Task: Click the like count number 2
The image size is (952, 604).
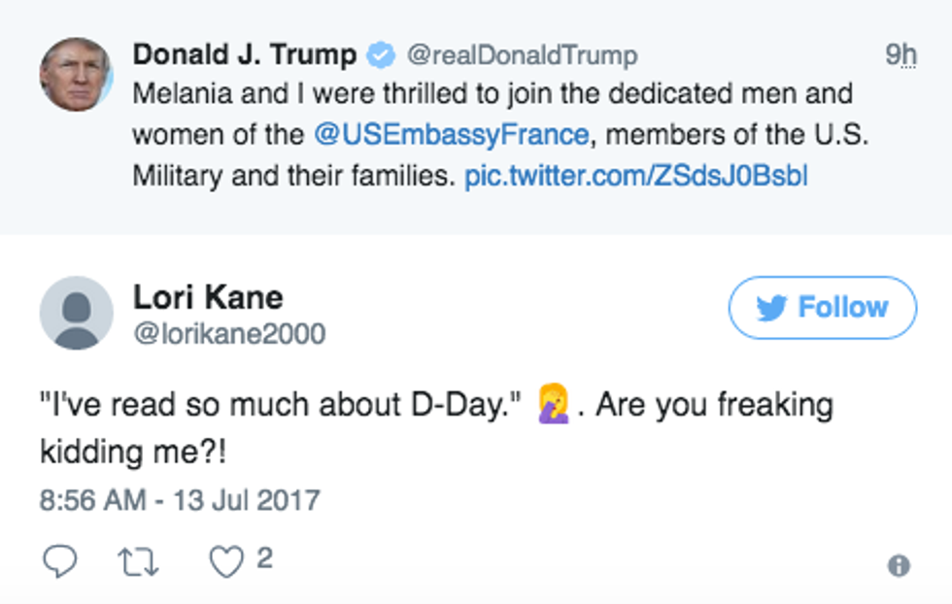Action: (264, 558)
